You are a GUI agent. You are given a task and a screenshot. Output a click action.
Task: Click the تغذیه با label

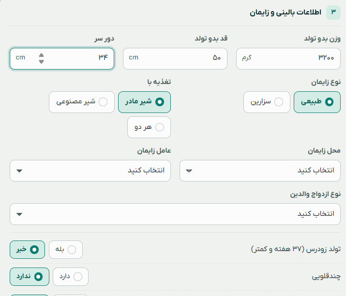(159, 82)
